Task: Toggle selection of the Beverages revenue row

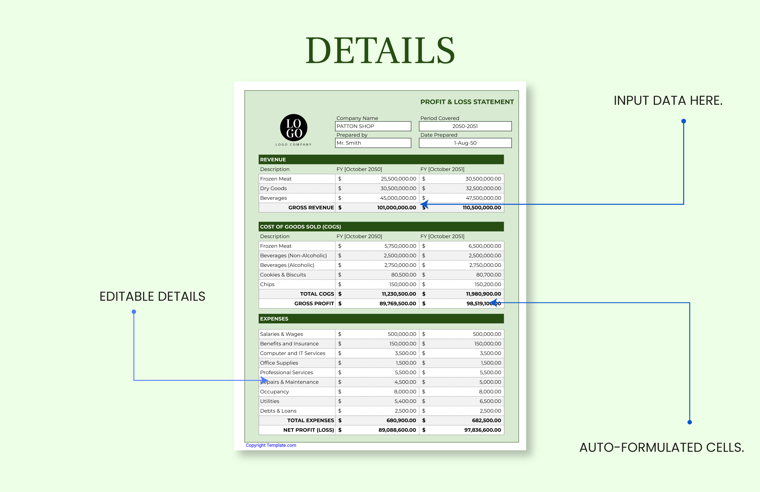Action: pyautogui.click(x=380, y=198)
